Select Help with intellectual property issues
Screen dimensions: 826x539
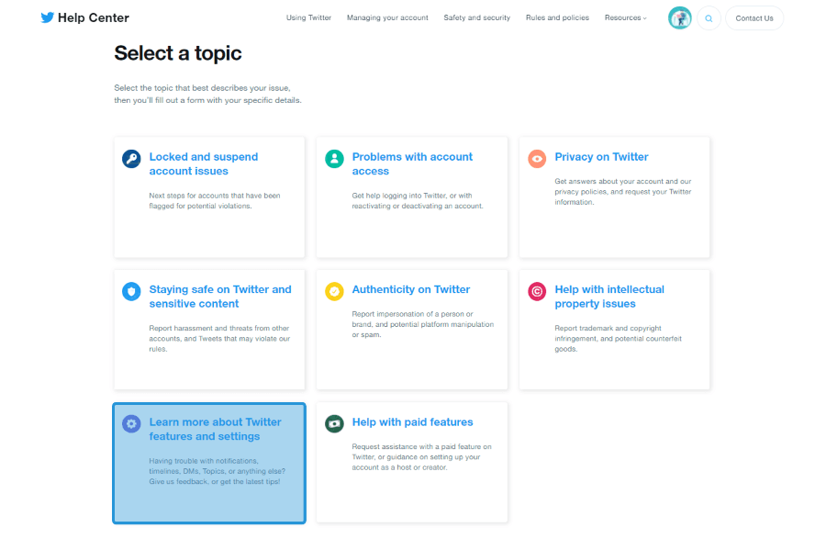(609, 297)
